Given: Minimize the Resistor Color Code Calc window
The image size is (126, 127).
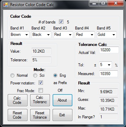Looking at the screenshot, I should point(94,3).
